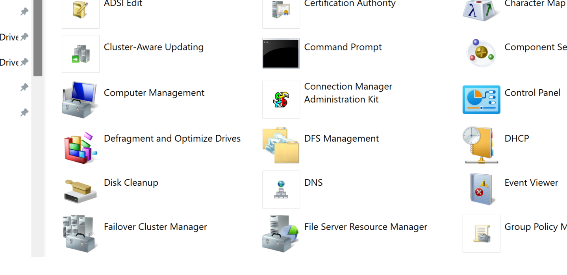Open the black Command Prompt icon
Image resolution: width=567 pixels, height=275 pixels.
point(281,54)
